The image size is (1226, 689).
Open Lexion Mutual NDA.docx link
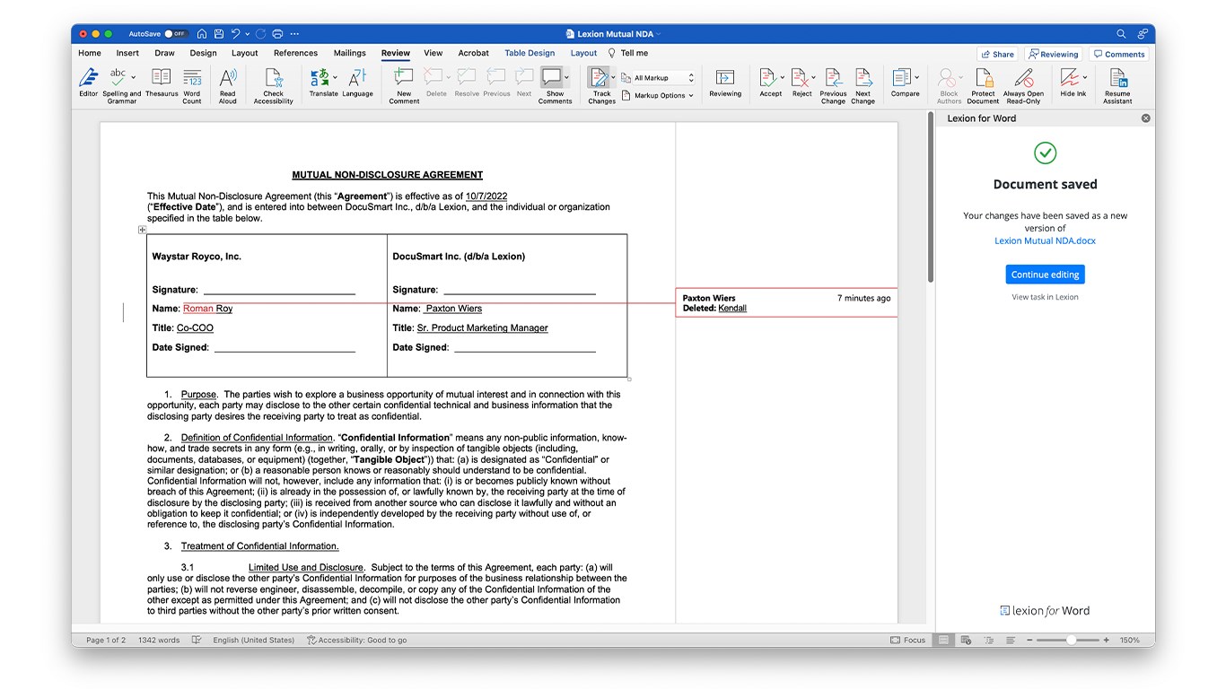click(1045, 240)
